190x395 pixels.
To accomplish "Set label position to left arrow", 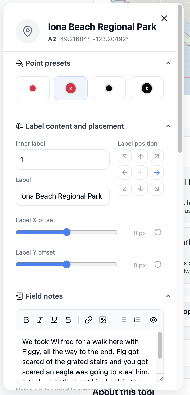I will [125, 173].
